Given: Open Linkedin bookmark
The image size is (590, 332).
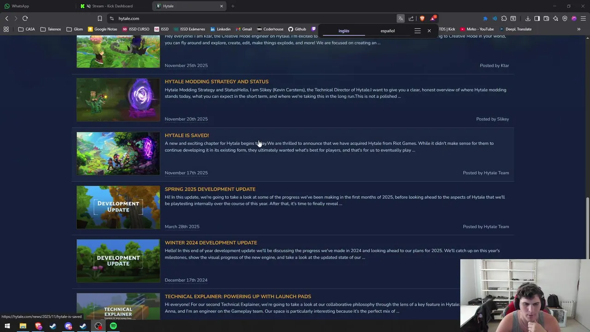Looking at the screenshot, I should click(x=220, y=29).
